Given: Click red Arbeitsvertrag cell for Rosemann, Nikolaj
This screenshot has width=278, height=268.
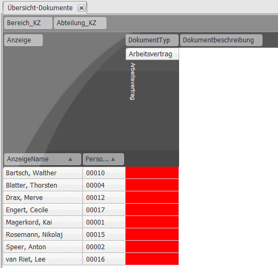Looking at the screenshot, I should click(152, 234).
